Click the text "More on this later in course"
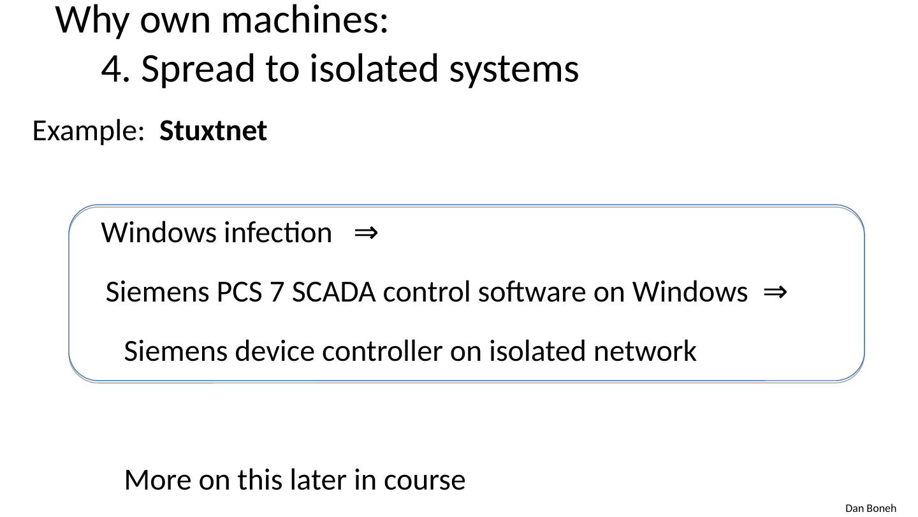Viewport: 918px width, 517px height. pos(295,480)
